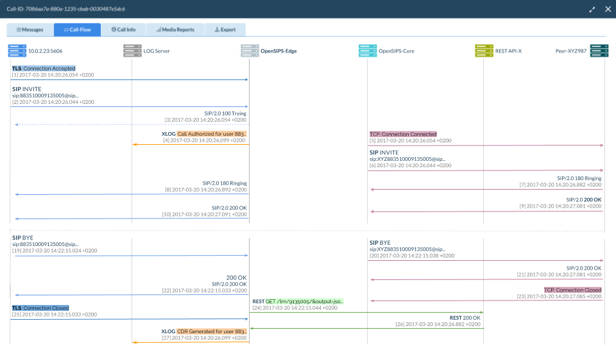
Task: Click the Peer-XYZ987 dark server icon
Action: tap(599, 51)
